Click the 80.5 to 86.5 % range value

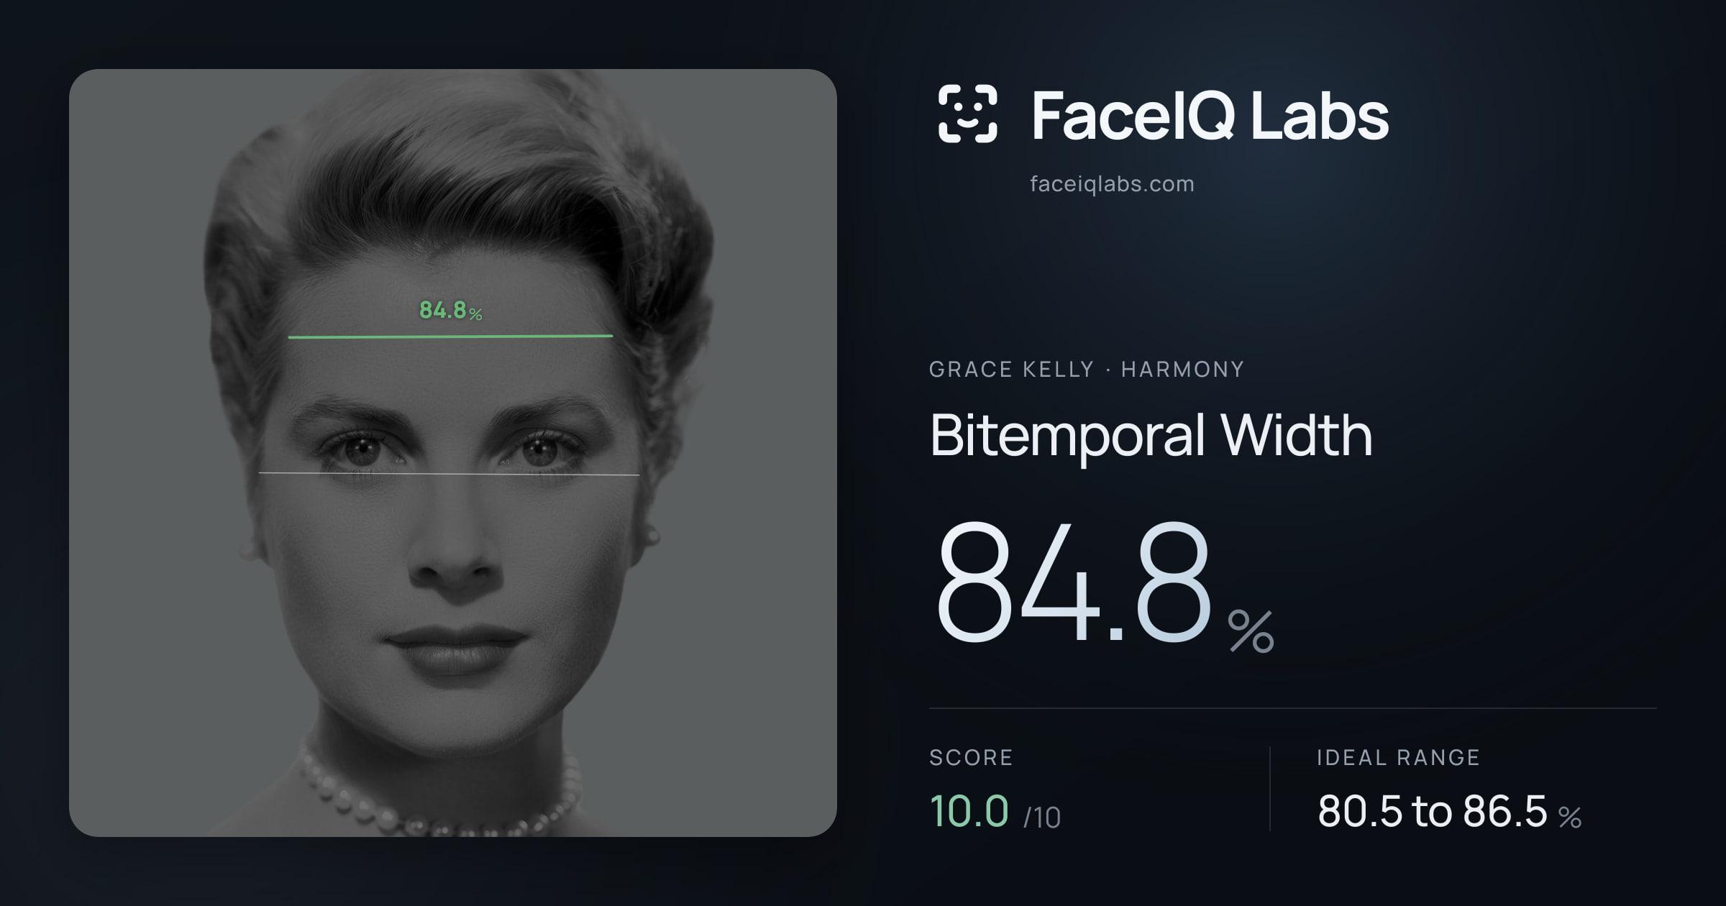click(1449, 812)
